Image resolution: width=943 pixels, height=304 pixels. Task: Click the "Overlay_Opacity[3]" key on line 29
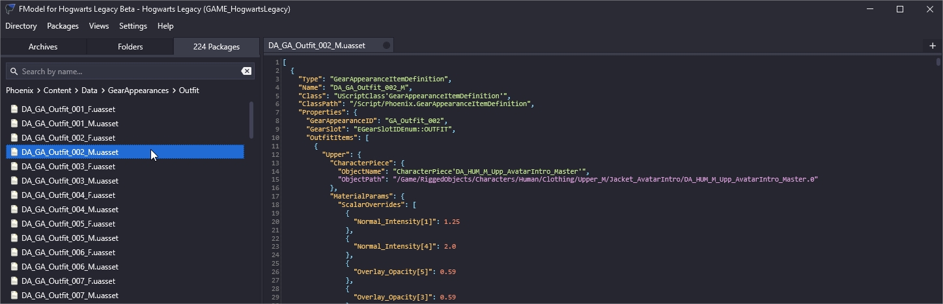392,297
